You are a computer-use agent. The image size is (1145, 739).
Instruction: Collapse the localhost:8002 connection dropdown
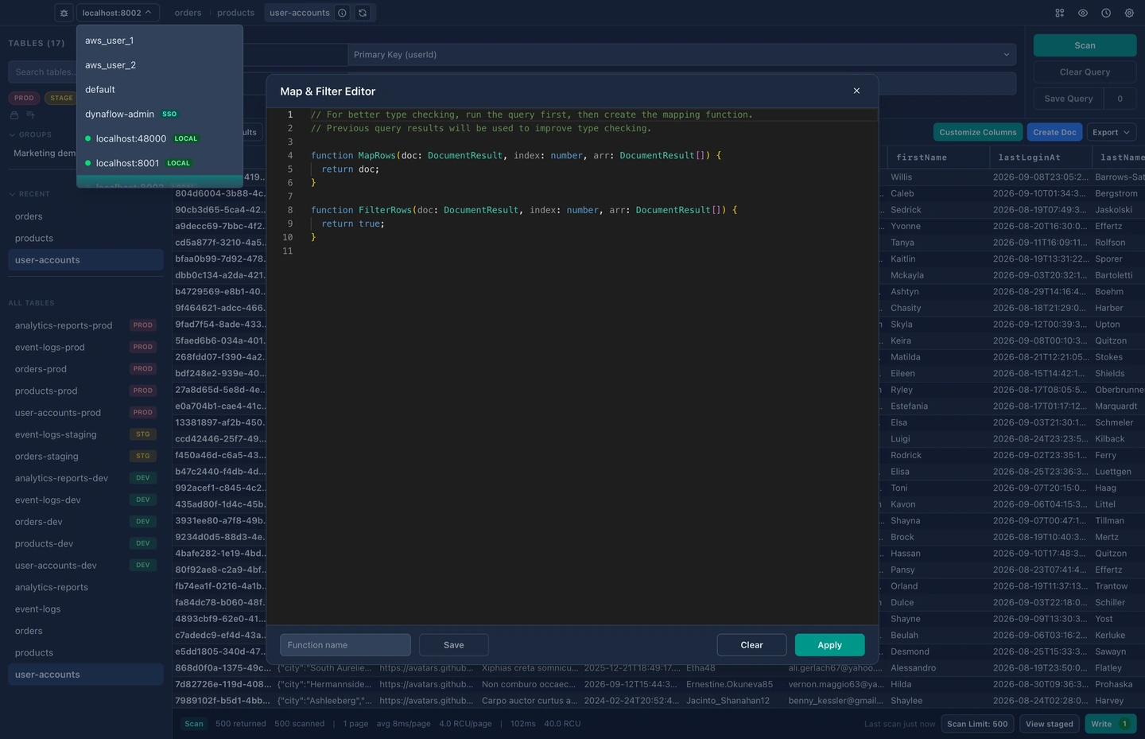point(118,13)
